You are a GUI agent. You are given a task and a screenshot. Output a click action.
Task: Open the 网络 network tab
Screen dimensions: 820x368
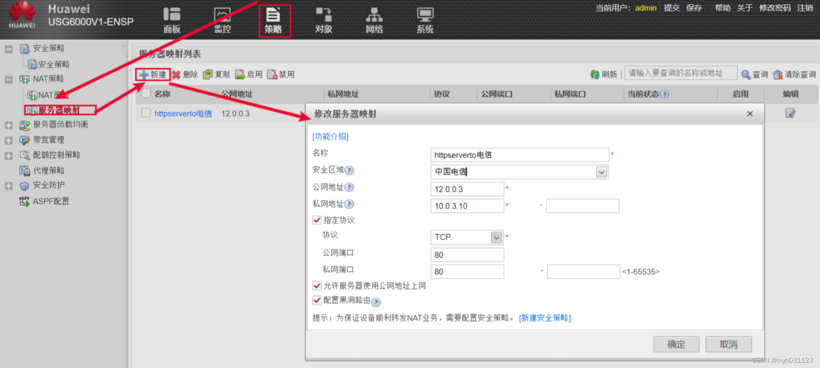coord(374,20)
